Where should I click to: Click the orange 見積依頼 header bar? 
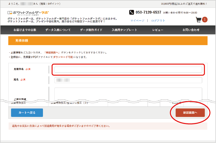(108, 41)
